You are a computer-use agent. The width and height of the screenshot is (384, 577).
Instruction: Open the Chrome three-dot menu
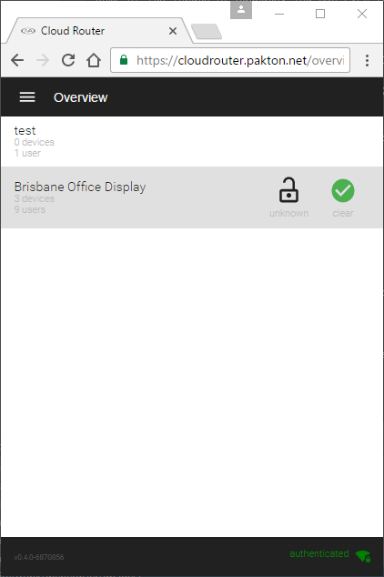(367, 60)
